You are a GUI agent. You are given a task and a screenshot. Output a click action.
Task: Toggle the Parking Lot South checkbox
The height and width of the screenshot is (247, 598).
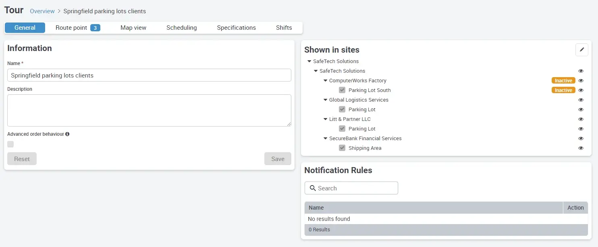pyautogui.click(x=342, y=90)
